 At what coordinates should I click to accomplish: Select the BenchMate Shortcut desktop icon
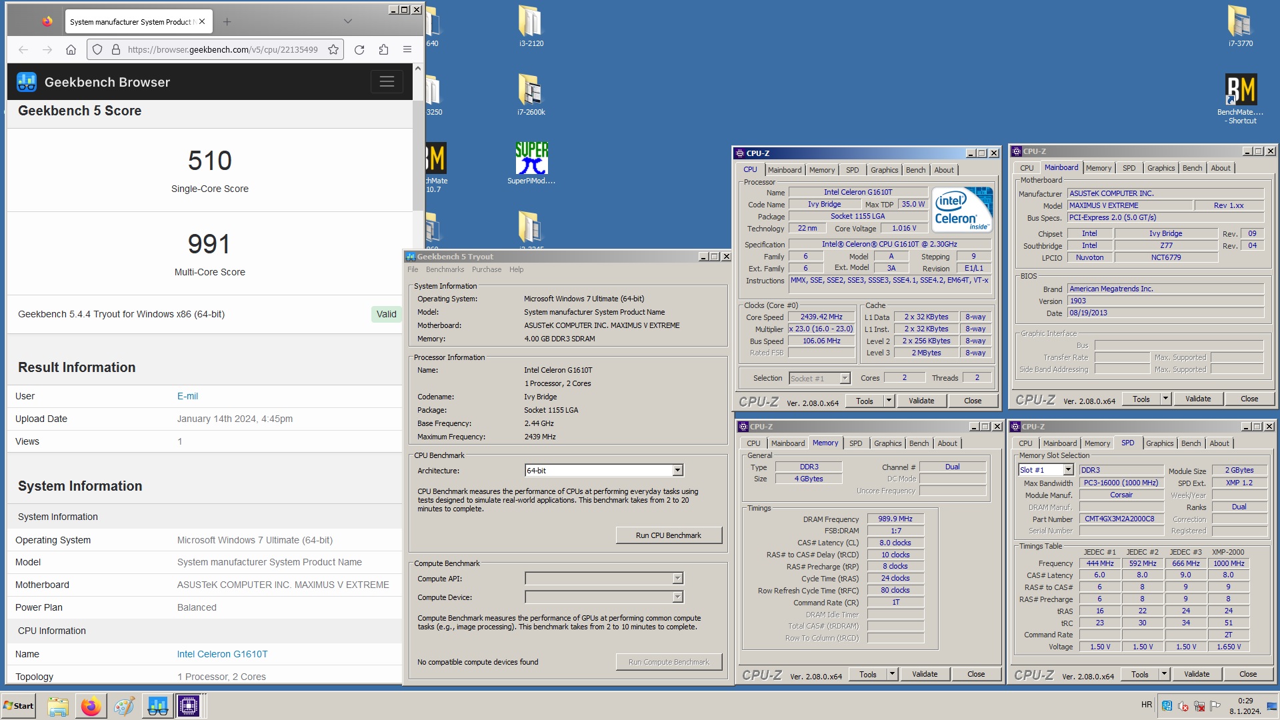tap(1241, 99)
